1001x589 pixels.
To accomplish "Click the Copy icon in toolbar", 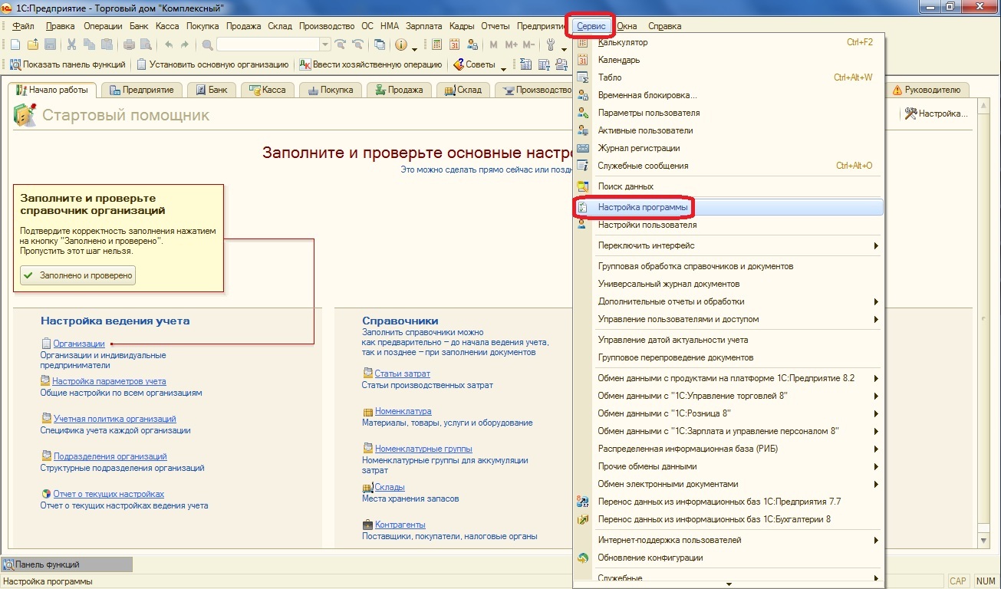I will click(89, 44).
